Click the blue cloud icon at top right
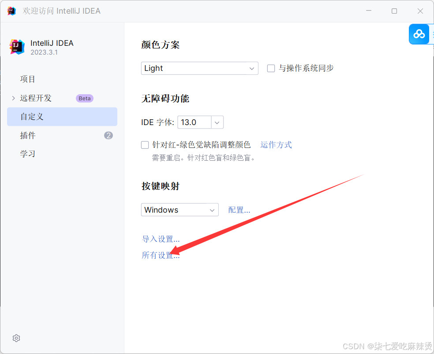434x354 pixels. point(419,34)
